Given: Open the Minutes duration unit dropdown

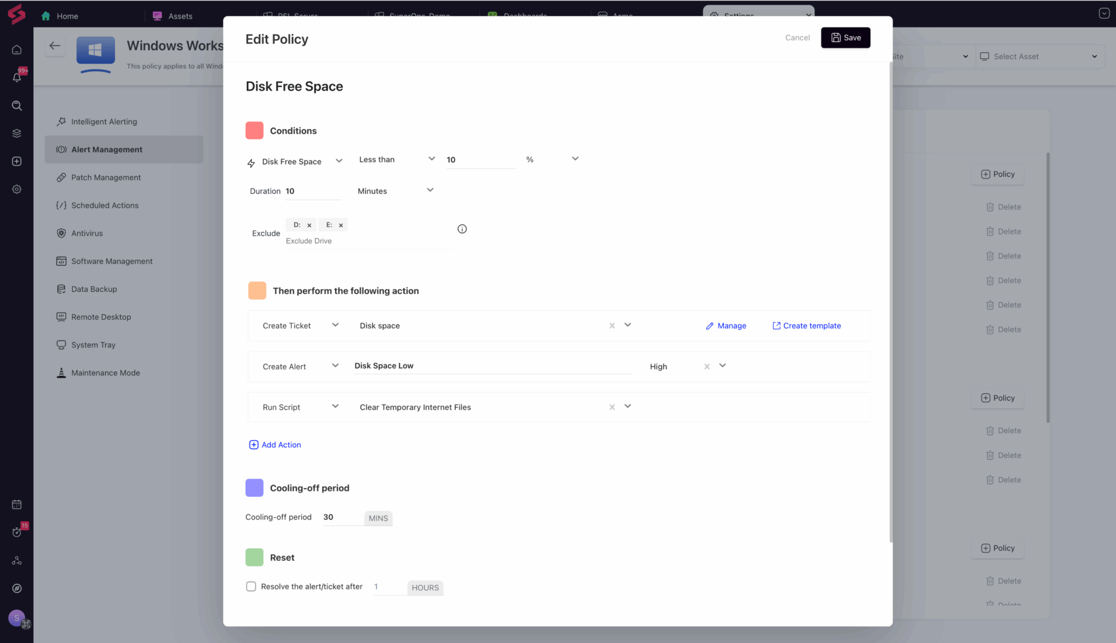Looking at the screenshot, I should point(429,191).
